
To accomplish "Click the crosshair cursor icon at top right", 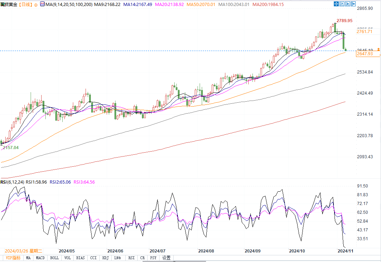I will point(336,4).
